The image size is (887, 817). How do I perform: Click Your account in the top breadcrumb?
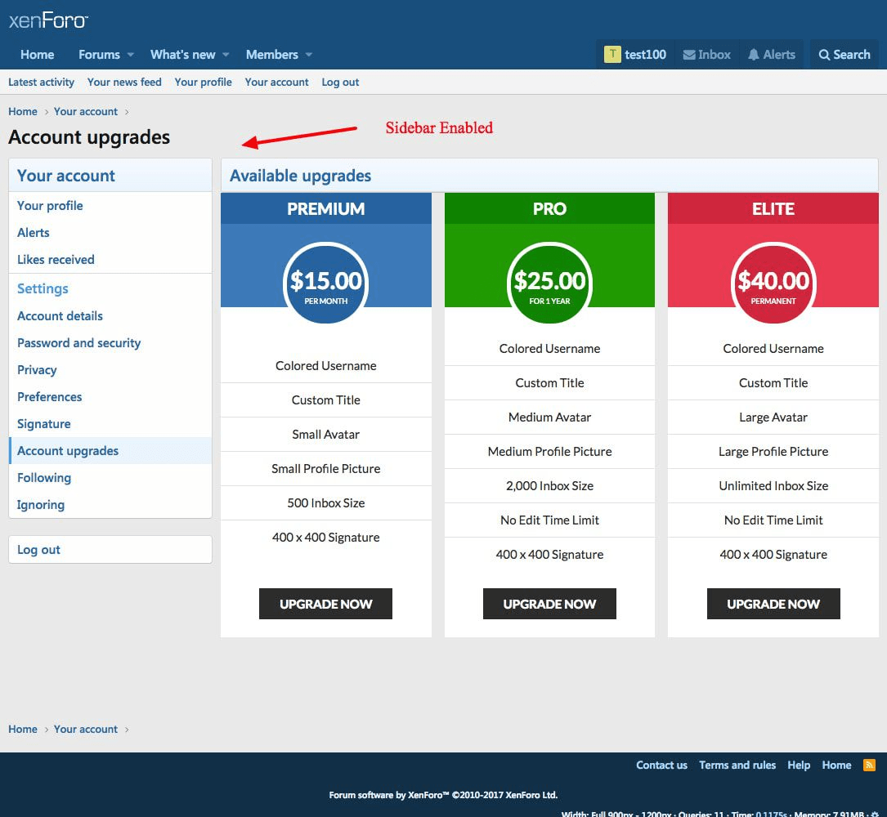click(85, 111)
